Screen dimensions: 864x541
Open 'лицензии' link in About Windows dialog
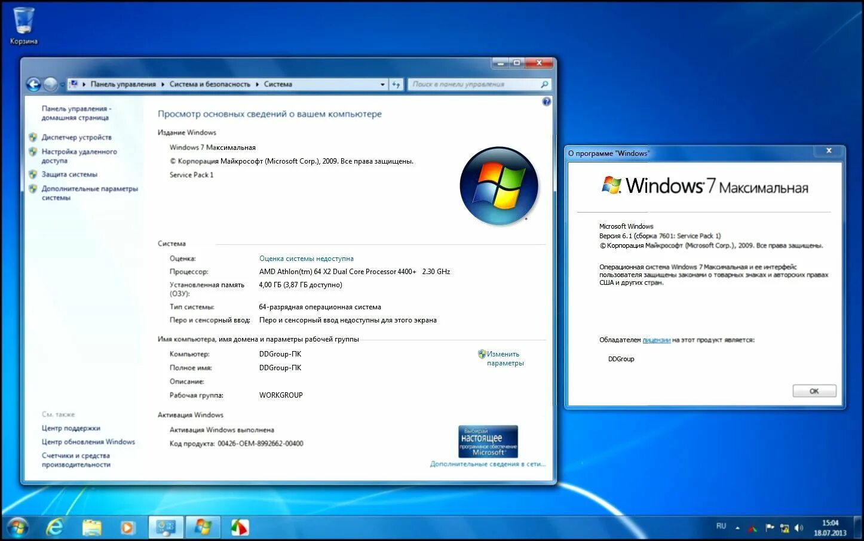click(x=656, y=340)
